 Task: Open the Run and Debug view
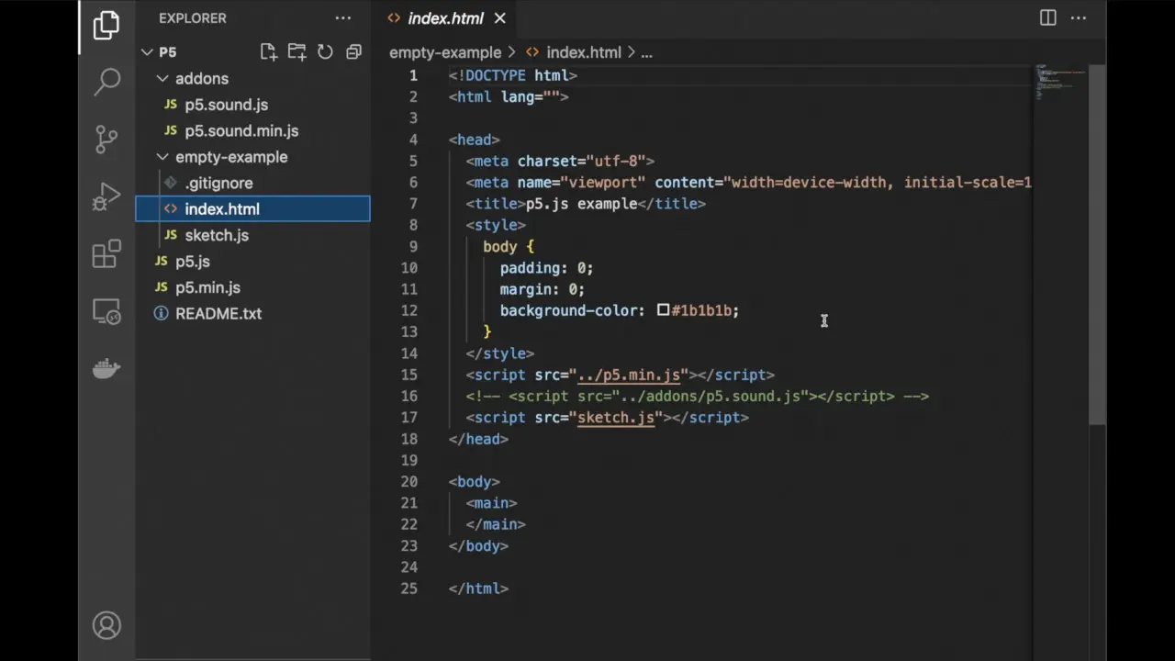click(106, 196)
